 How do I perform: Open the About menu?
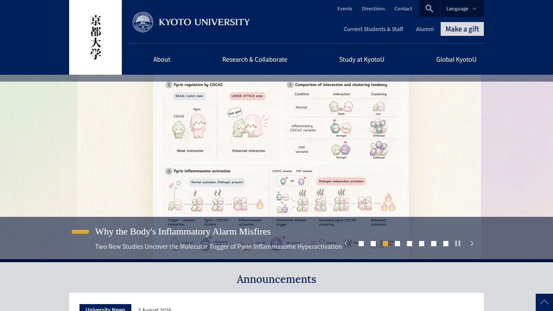[x=162, y=60]
